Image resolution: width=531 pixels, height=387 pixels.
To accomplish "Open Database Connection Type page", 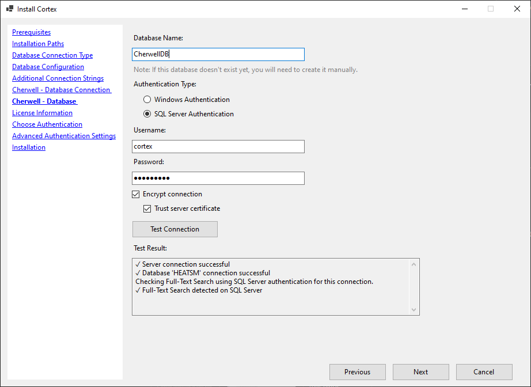I will (x=52, y=55).
